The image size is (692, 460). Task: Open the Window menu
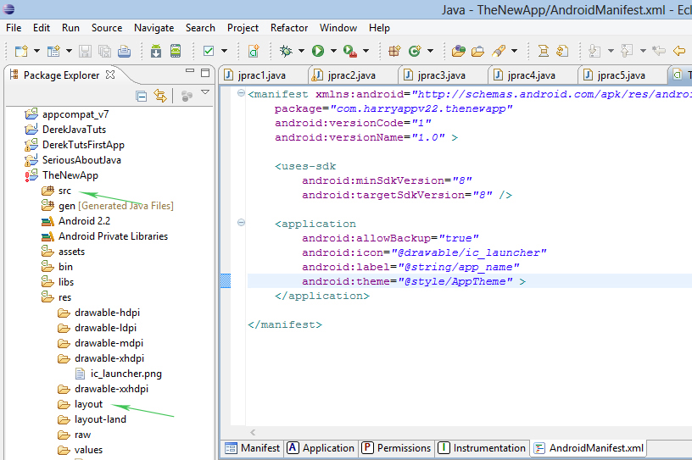(x=338, y=28)
